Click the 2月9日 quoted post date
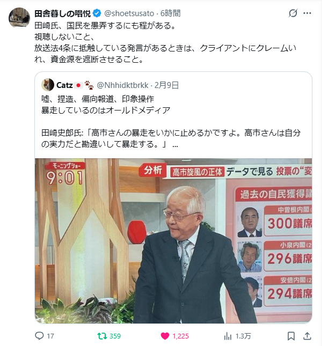This screenshot has width=328, height=346. click(x=166, y=85)
